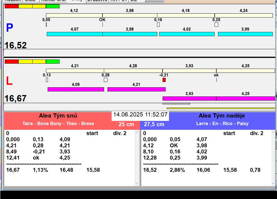277x199 pixels.
Task: Select the blue Alea Tým naděje team header
Action: (222, 120)
